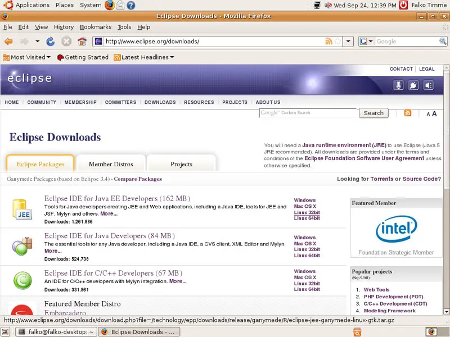Download Java Developers IDE for Windows

304,237
